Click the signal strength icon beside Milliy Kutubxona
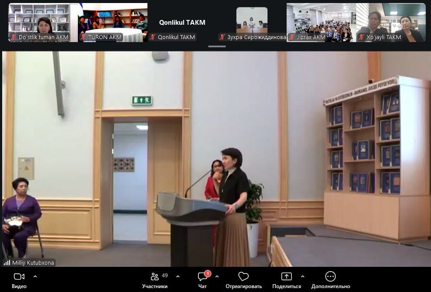Screen dimensions: 431x292 [7, 263]
